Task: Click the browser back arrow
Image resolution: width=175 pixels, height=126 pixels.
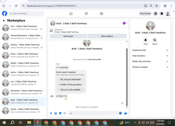Action: pyautogui.click(x=4, y=6)
